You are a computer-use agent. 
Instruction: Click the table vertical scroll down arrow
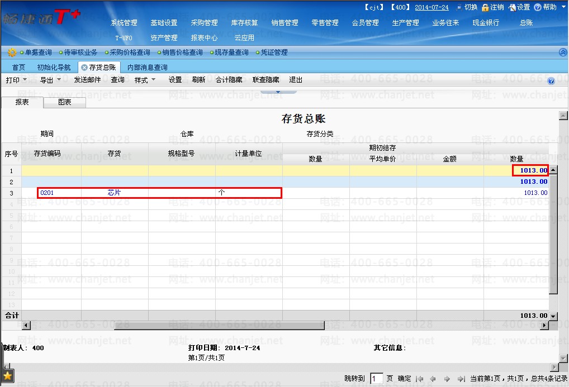[x=553, y=316]
